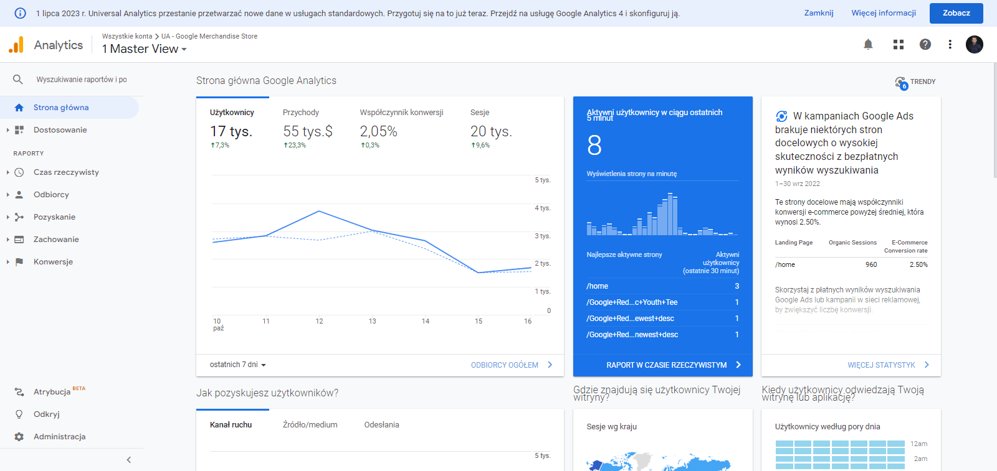Open the ostatnich 7 dni date dropdown
The width and height of the screenshot is (997, 471).
coord(238,365)
